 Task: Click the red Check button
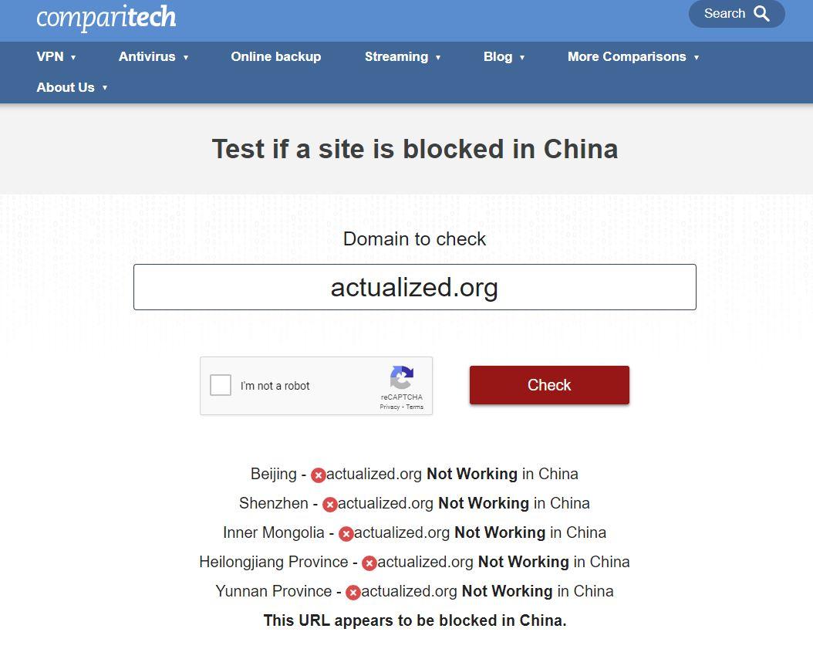point(549,385)
